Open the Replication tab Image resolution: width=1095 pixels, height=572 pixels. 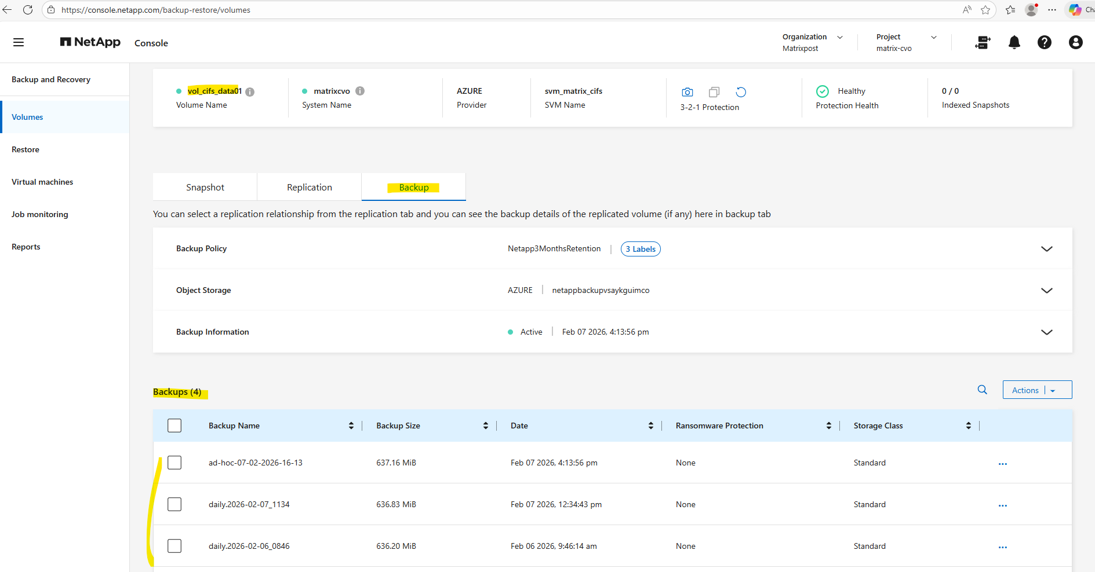(309, 187)
